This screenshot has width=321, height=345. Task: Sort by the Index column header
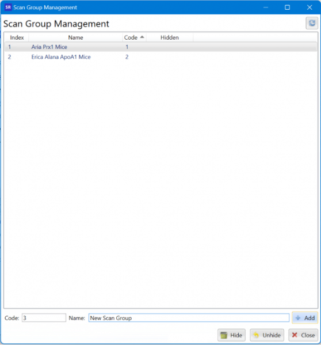(17, 37)
